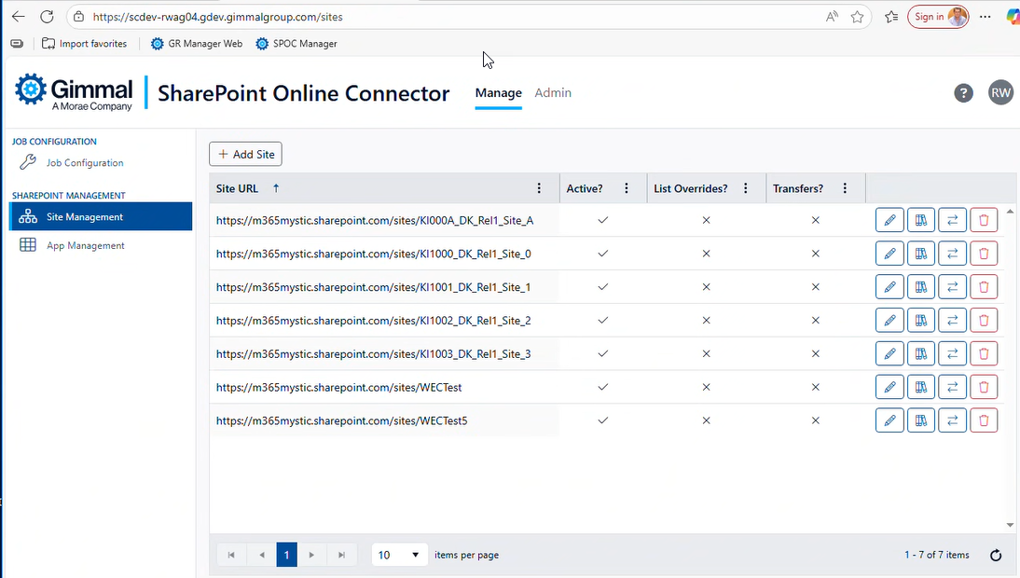This screenshot has height=578, width=1020.
Task: Open App Management in the sidebar
Action: point(85,246)
